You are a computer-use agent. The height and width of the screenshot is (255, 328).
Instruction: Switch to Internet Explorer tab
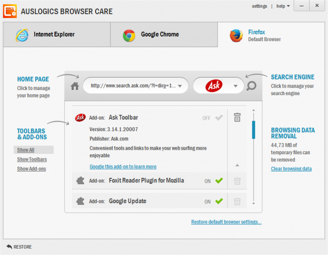tap(57, 35)
